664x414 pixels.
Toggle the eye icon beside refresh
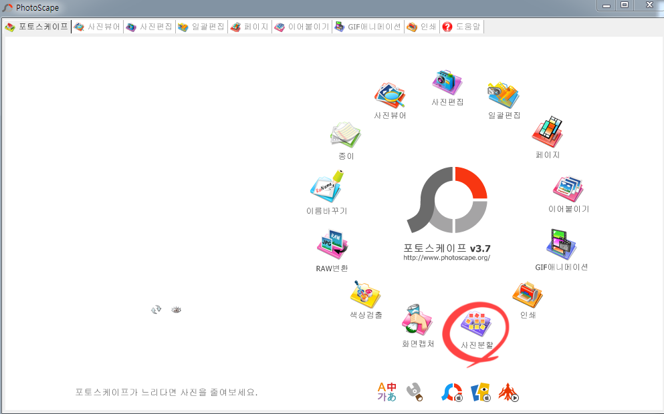pos(176,310)
